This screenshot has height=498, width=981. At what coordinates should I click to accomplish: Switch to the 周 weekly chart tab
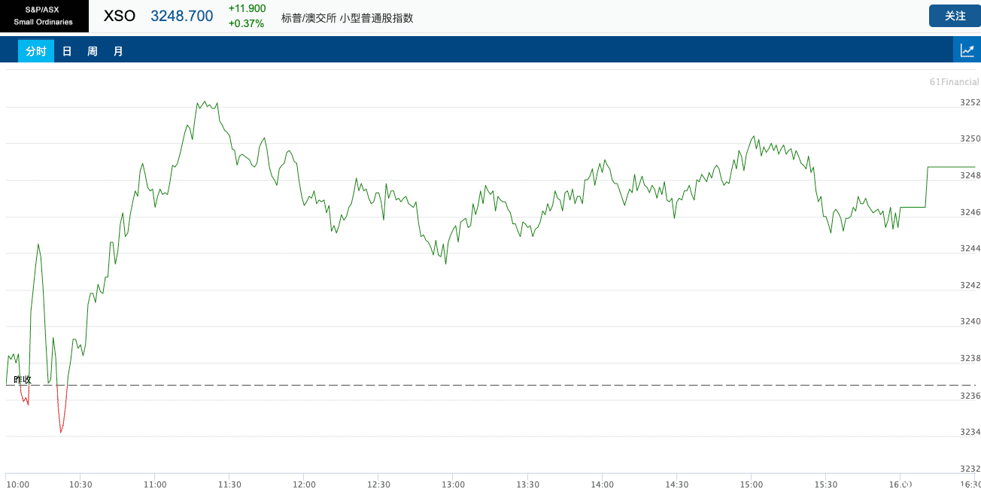click(x=93, y=51)
